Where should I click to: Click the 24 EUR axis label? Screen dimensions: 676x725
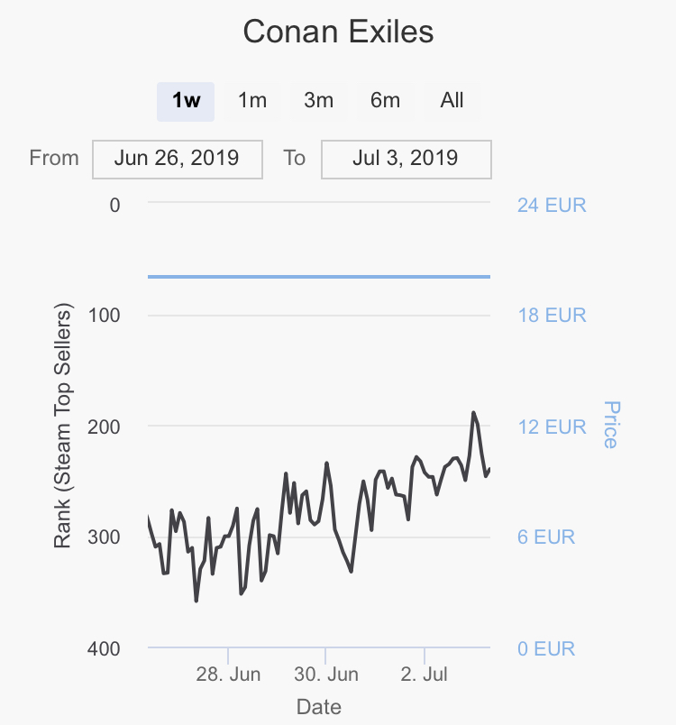[x=552, y=206]
